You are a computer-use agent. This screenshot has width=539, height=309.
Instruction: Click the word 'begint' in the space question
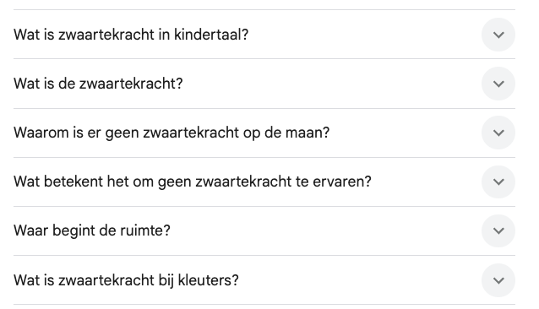(73, 231)
